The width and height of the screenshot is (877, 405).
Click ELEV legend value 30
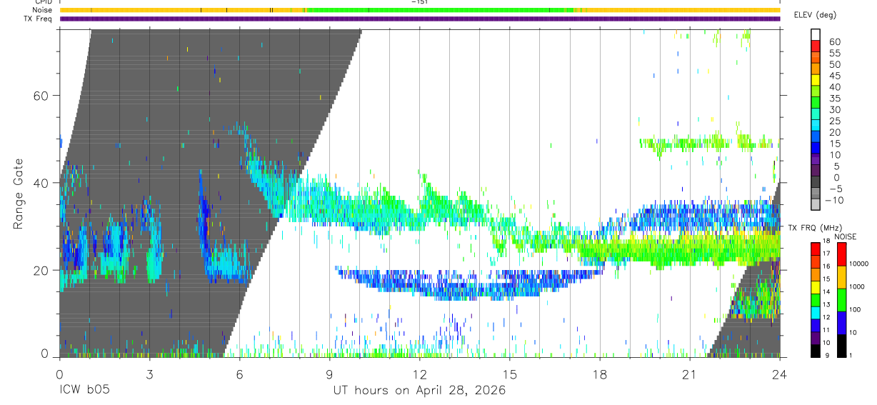coord(835,109)
